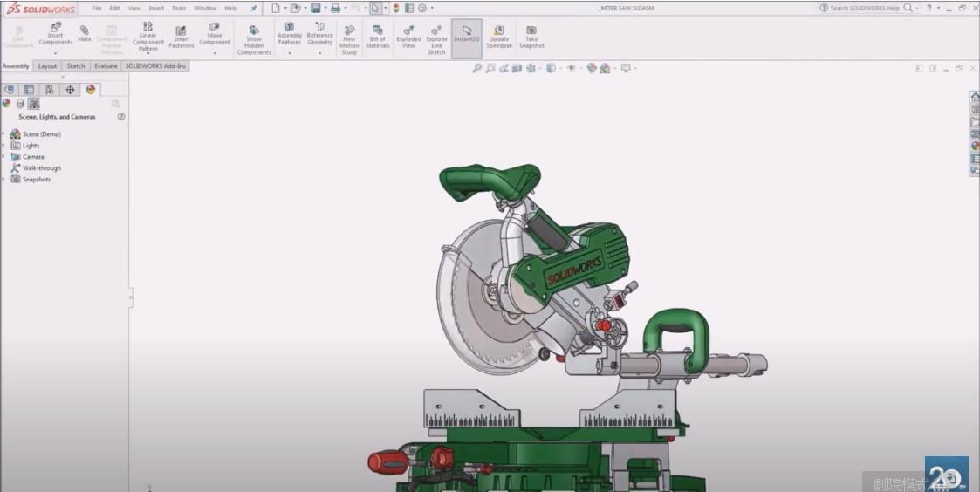The image size is (980, 492).
Task: Print the document using printer icon
Action: point(336,8)
